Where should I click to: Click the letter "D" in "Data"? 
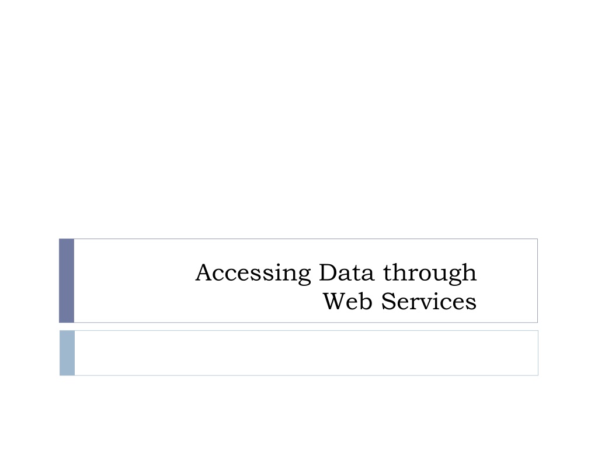328,272
